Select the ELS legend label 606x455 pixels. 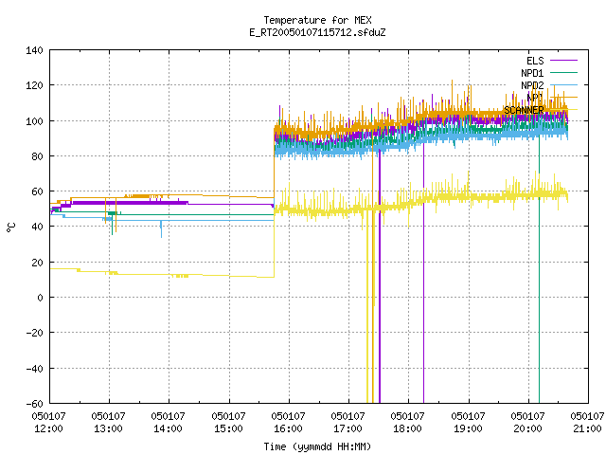coord(535,61)
